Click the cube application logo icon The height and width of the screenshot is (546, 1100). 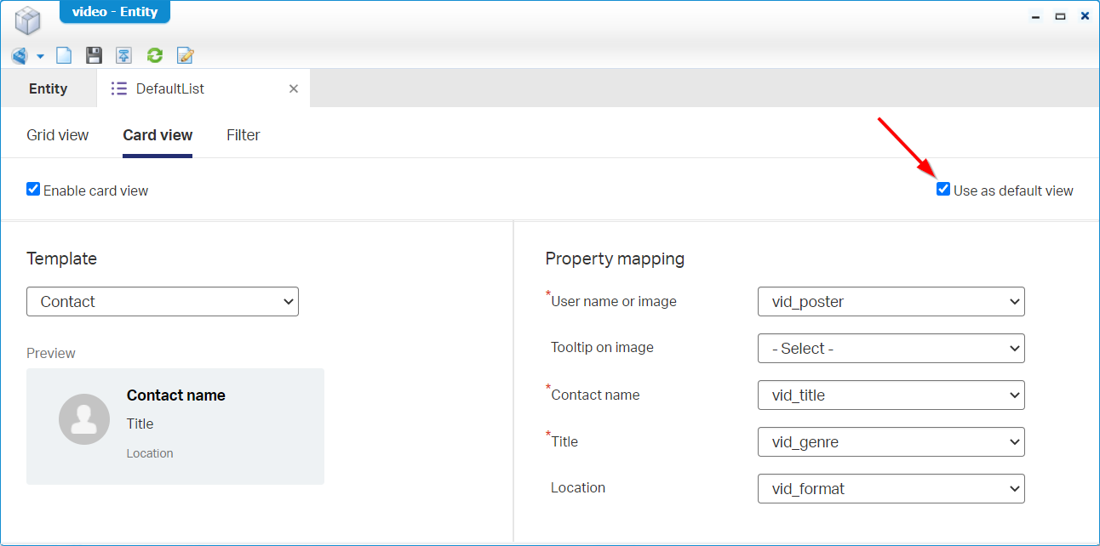(x=28, y=20)
